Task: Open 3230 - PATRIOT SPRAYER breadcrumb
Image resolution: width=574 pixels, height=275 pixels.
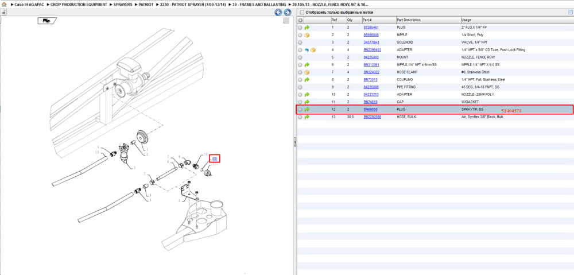Action: click(x=193, y=5)
